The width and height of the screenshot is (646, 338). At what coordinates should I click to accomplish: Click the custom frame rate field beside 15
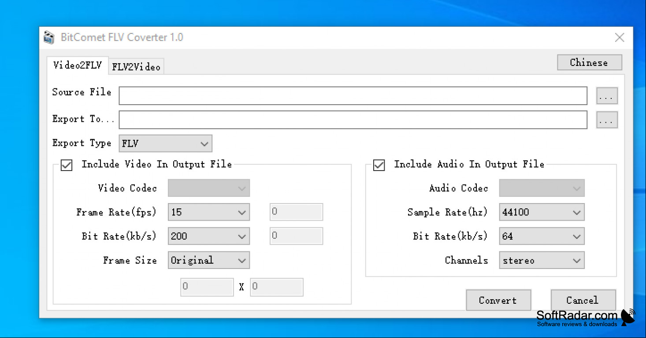(x=296, y=212)
